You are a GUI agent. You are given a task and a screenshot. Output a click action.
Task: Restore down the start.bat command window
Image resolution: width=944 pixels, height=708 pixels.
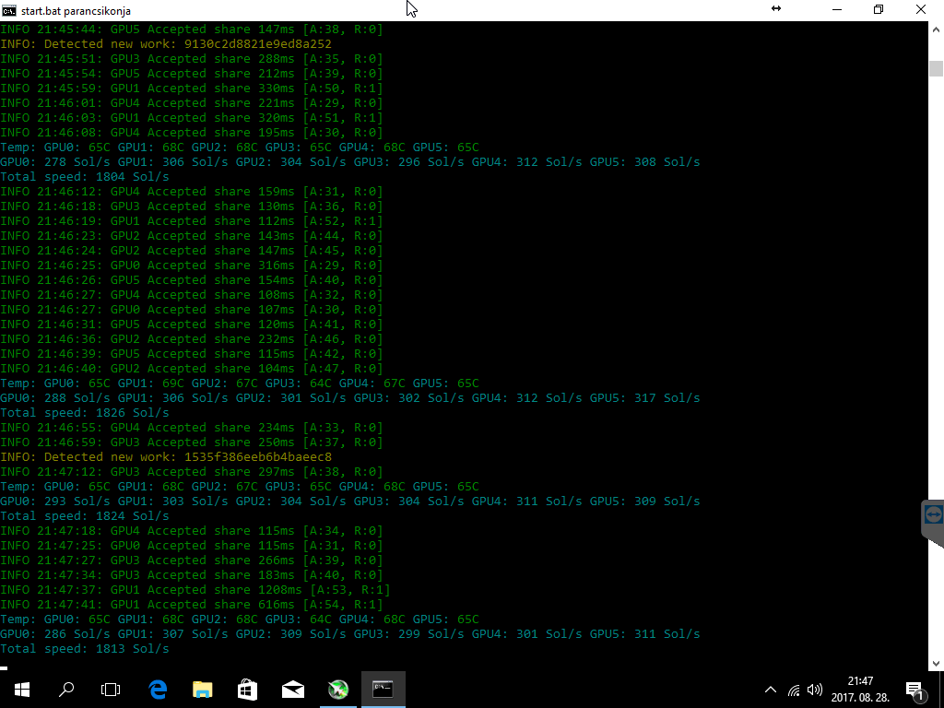[x=879, y=9]
